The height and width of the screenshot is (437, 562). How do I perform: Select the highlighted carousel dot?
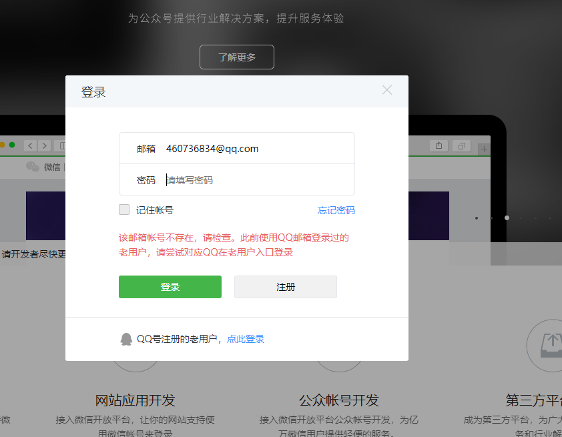point(507,217)
